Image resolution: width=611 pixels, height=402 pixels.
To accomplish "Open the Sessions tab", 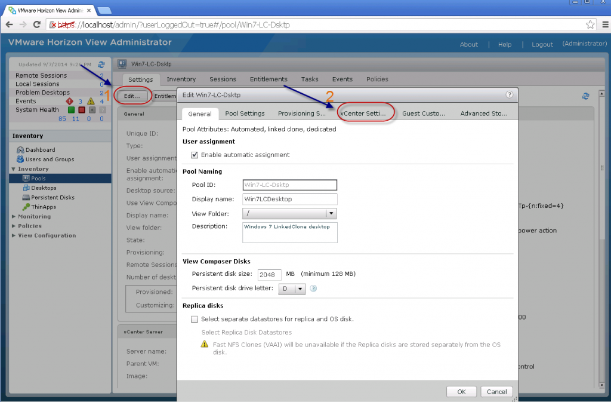I will tap(223, 79).
